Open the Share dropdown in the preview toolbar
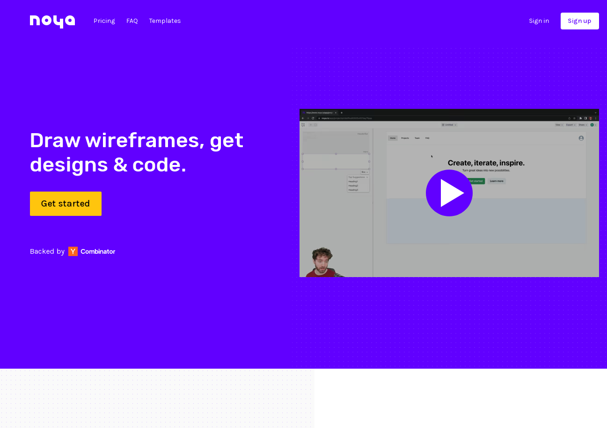This screenshot has height=428, width=607. (583, 125)
